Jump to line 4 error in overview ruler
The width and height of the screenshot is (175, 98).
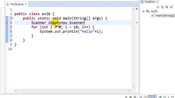(x=137, y=23)
